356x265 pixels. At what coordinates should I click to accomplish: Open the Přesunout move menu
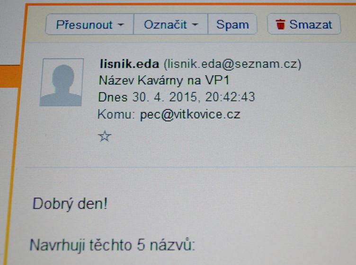coord(89,24)
